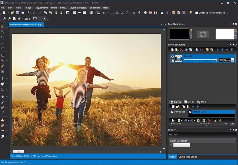The image size is (238, 165).
Task: Open the Adjustments menu
Action: point(42,8)
